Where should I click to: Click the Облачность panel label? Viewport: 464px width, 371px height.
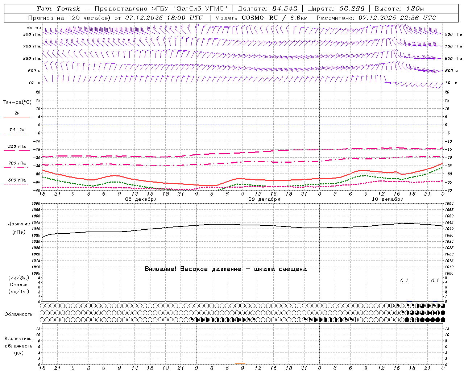(x=18, y=314)
